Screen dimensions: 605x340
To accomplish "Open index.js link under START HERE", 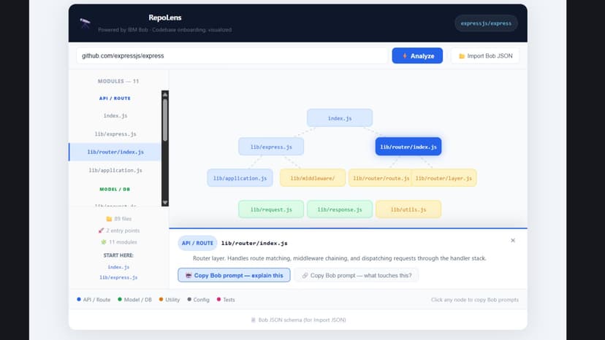I will pos(118,267).
